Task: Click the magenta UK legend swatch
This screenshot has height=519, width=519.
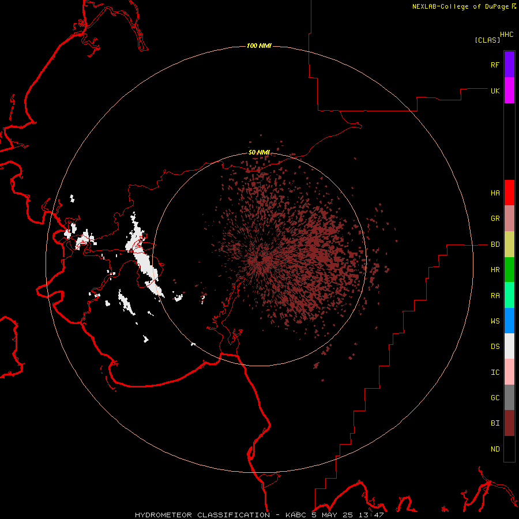Action: (509, 91)
